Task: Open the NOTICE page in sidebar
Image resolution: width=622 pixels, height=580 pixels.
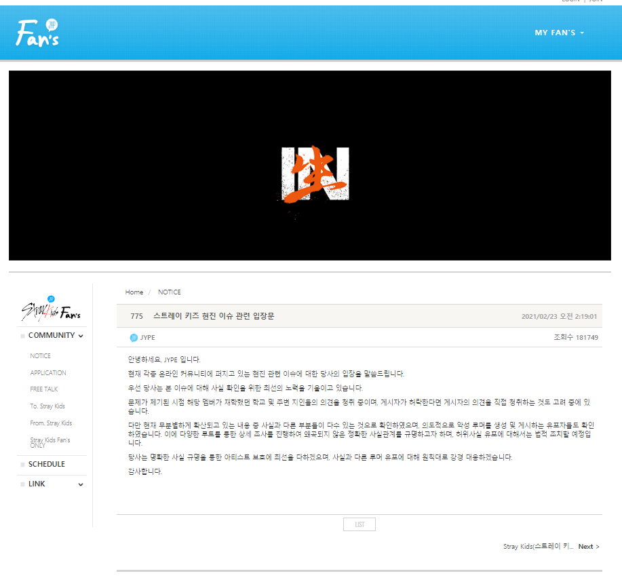Action: pos(41,356)
